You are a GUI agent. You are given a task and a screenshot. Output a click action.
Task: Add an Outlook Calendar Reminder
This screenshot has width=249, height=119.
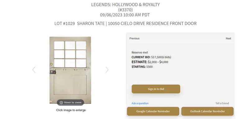coord(207,111)
